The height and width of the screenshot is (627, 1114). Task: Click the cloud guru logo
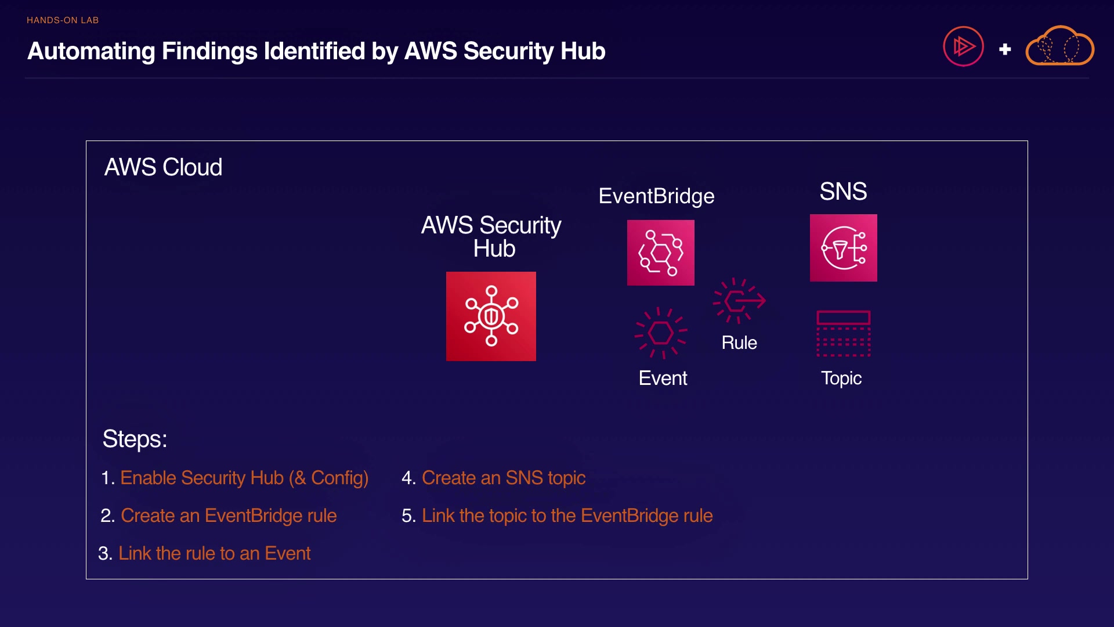coord(1059,46)
